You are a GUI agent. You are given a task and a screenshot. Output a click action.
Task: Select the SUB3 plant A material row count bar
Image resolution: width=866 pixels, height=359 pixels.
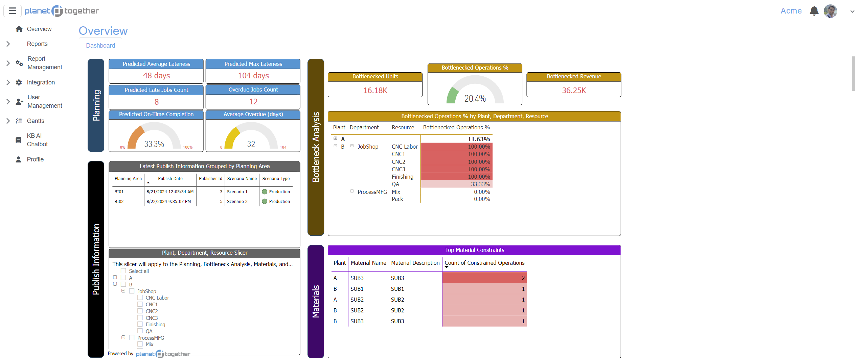tap(484, 278)
